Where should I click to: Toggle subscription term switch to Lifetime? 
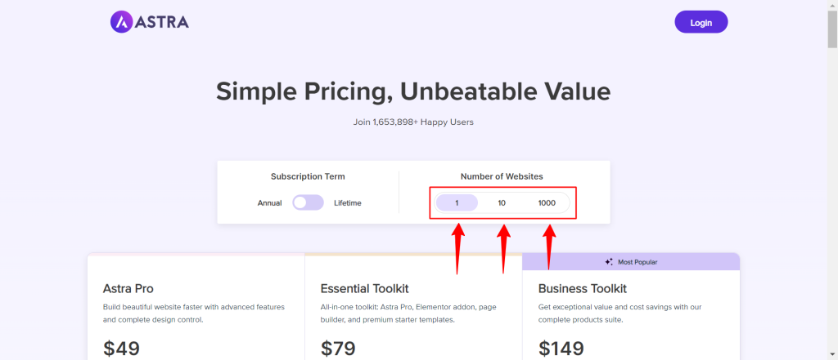click(x=308, y=202)
